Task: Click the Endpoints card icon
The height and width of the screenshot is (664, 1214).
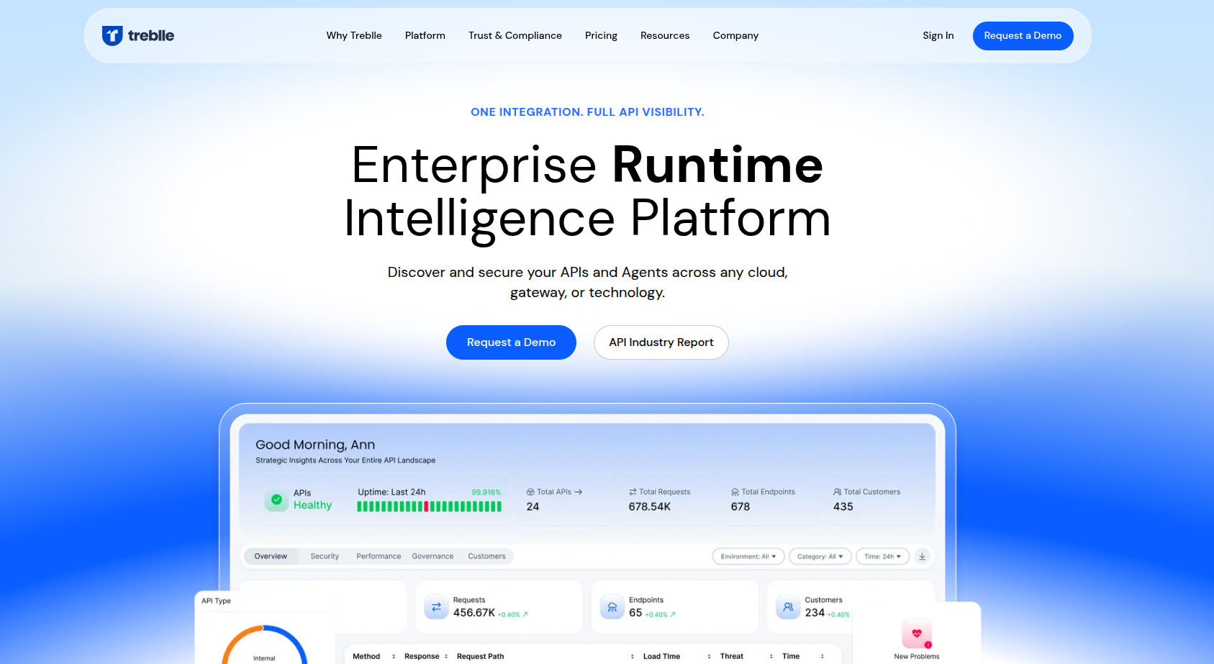Action: coord(612,607)
